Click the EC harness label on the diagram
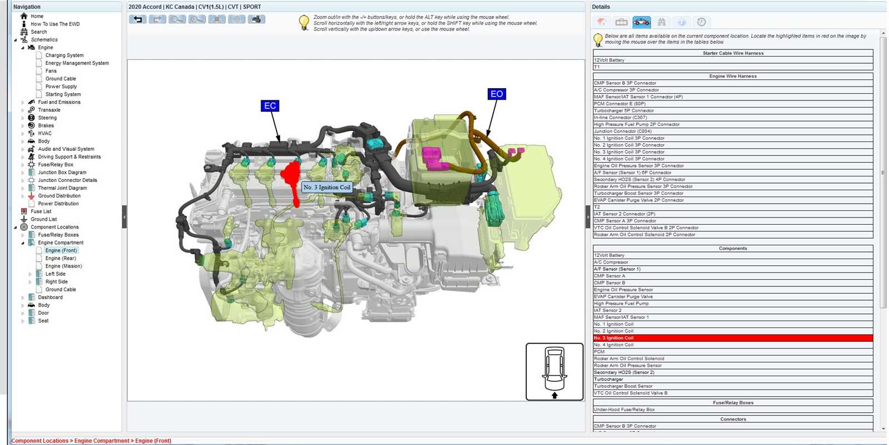Viewport: 889px width, 445px height. 270,105
